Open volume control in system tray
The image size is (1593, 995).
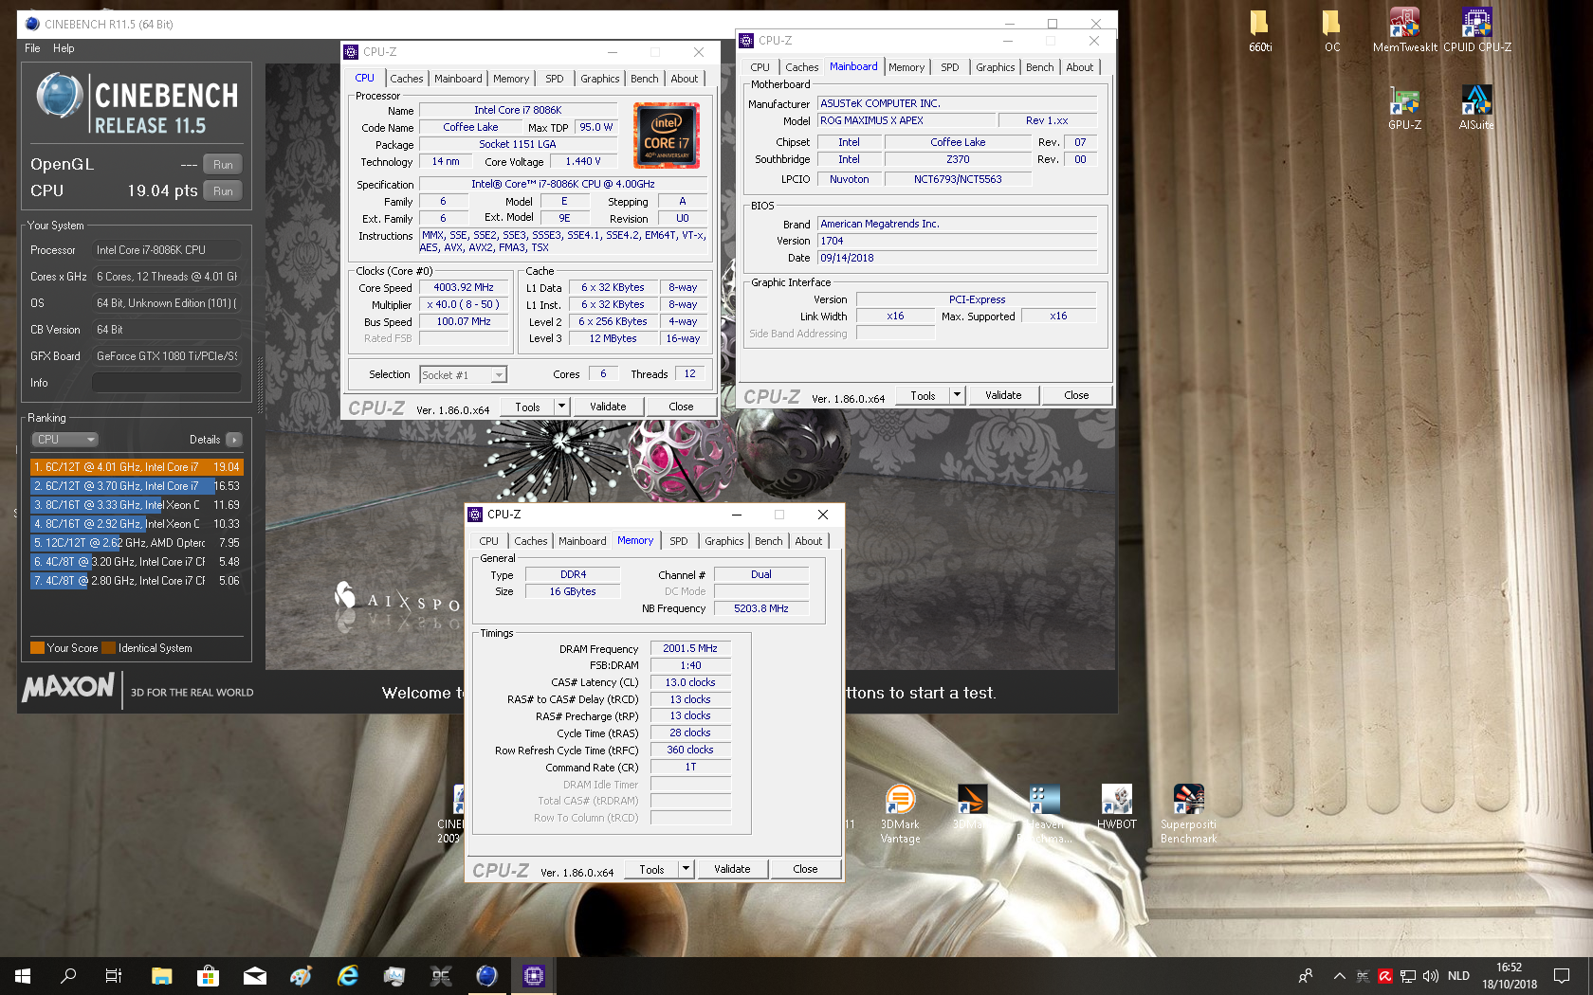tap(1431, 976)
